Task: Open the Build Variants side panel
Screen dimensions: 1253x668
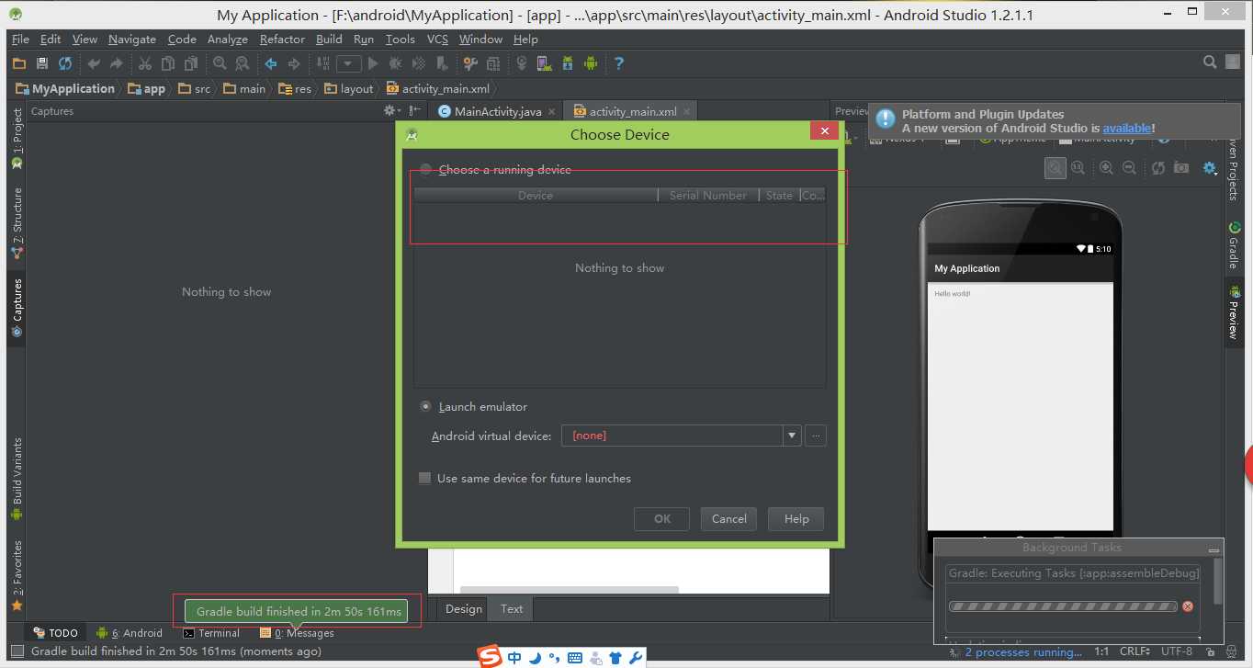Action: pyautogui.click(x=17, y=479)
